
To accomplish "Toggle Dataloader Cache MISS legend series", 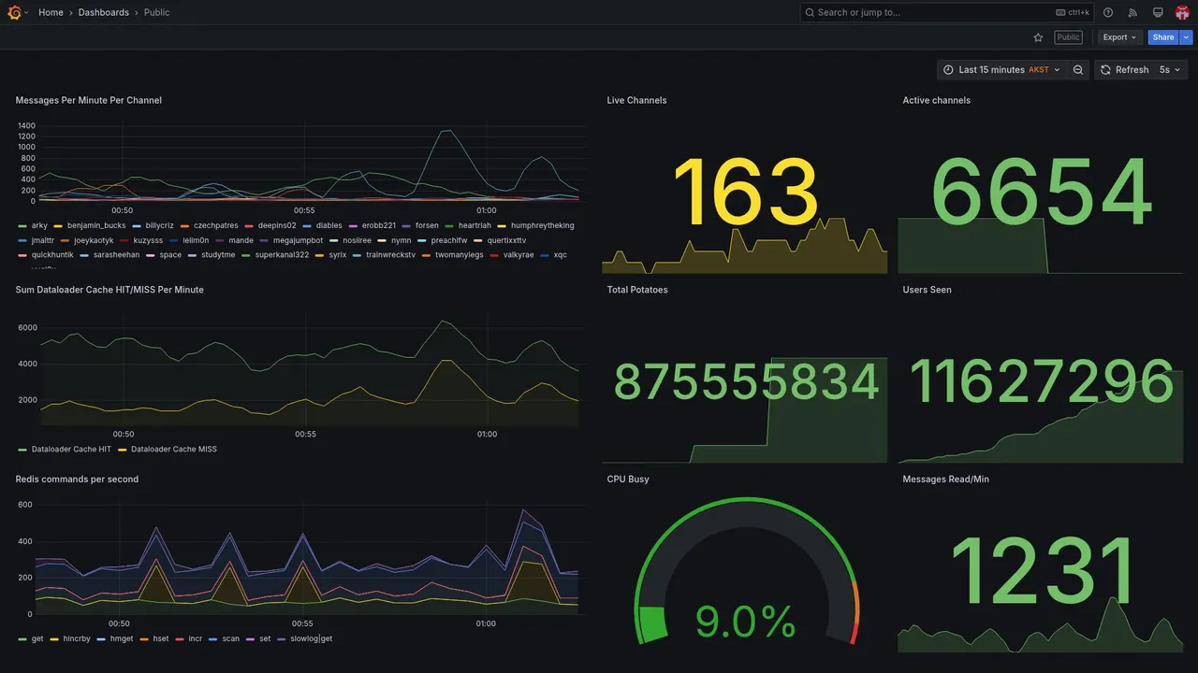I will click(x=168, y=450).
